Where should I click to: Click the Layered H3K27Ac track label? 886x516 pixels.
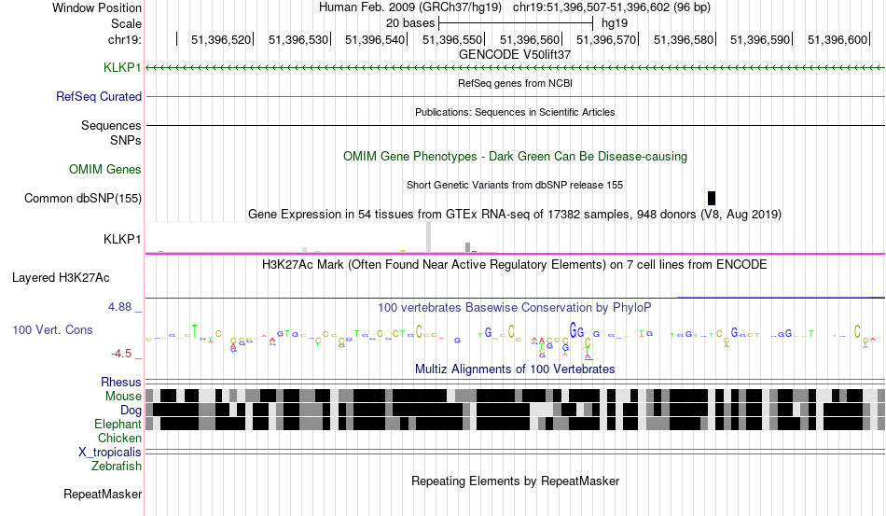tap(61, 277)
